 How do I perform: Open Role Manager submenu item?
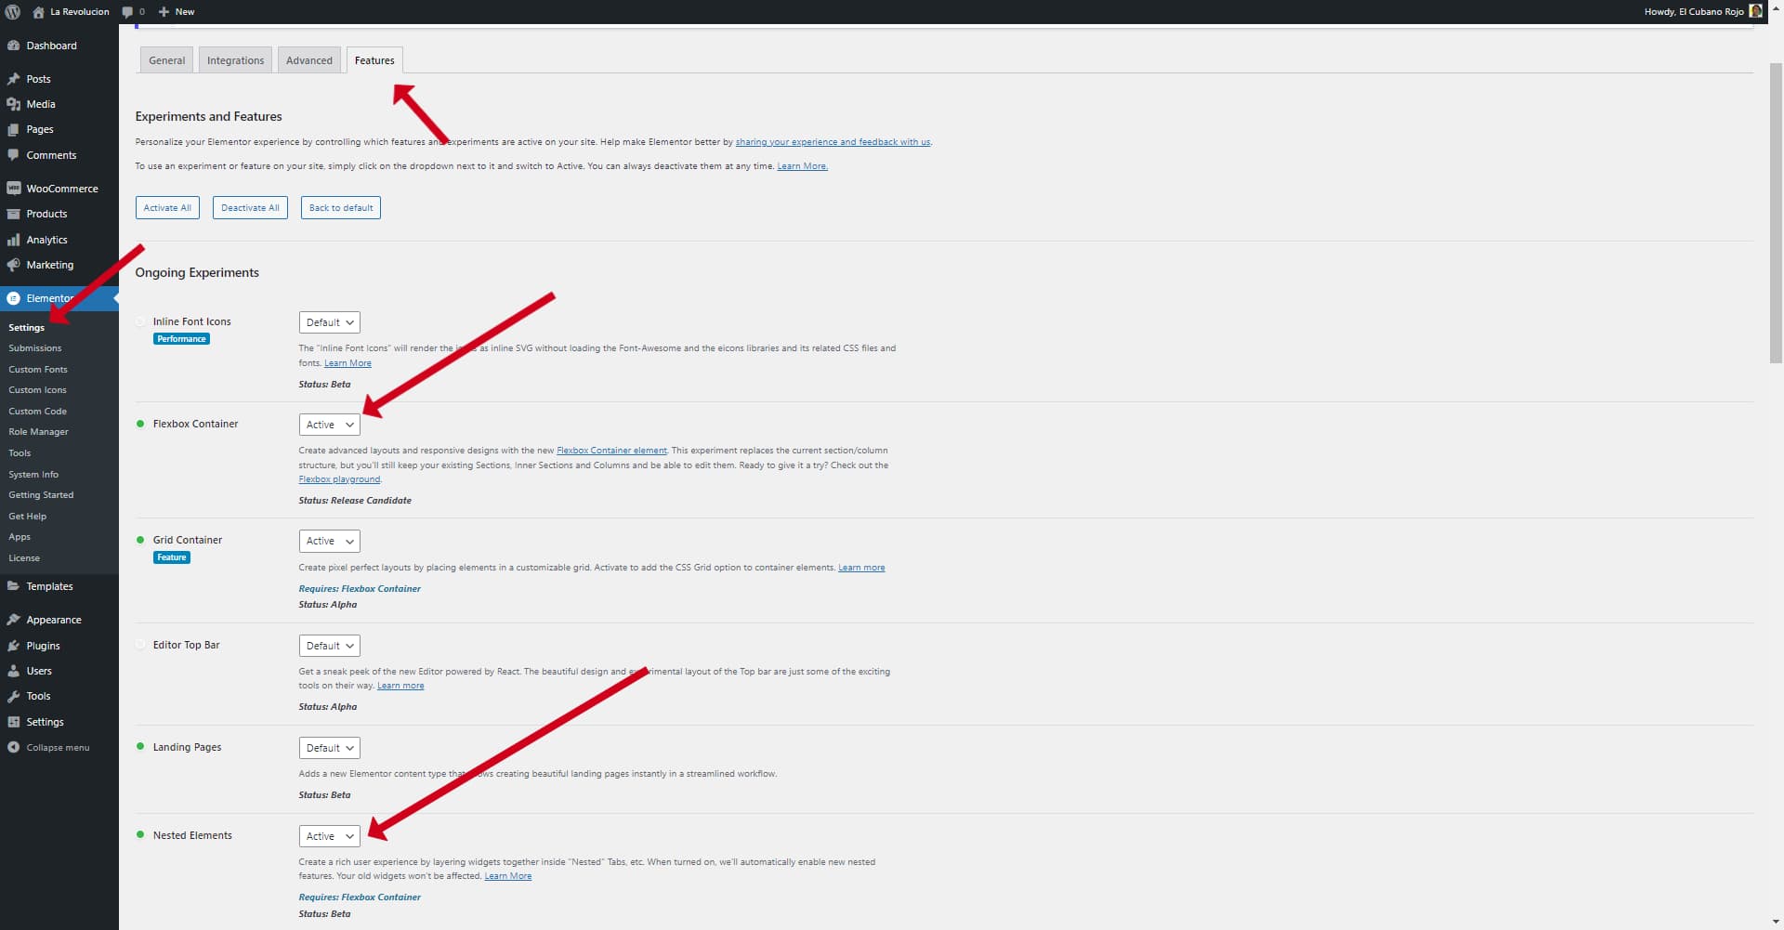pos(38,432)
